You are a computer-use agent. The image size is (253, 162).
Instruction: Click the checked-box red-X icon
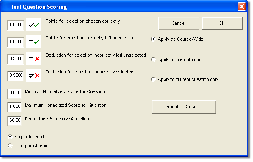pos(34,76)
